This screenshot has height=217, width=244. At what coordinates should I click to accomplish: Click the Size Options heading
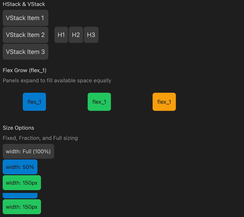(x=18, y=128)
